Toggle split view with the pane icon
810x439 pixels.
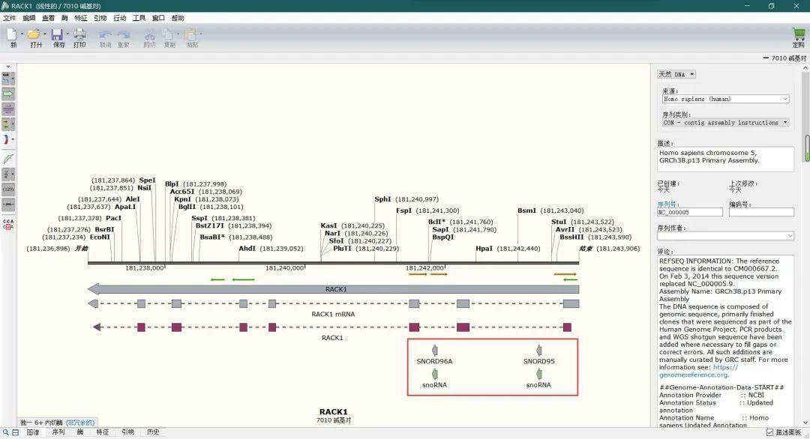click(x=16, y=432)
